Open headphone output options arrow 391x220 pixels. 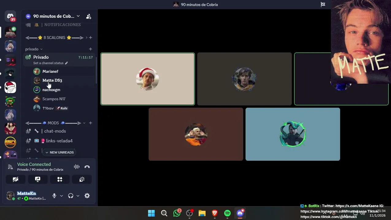[x=78, y=196]
